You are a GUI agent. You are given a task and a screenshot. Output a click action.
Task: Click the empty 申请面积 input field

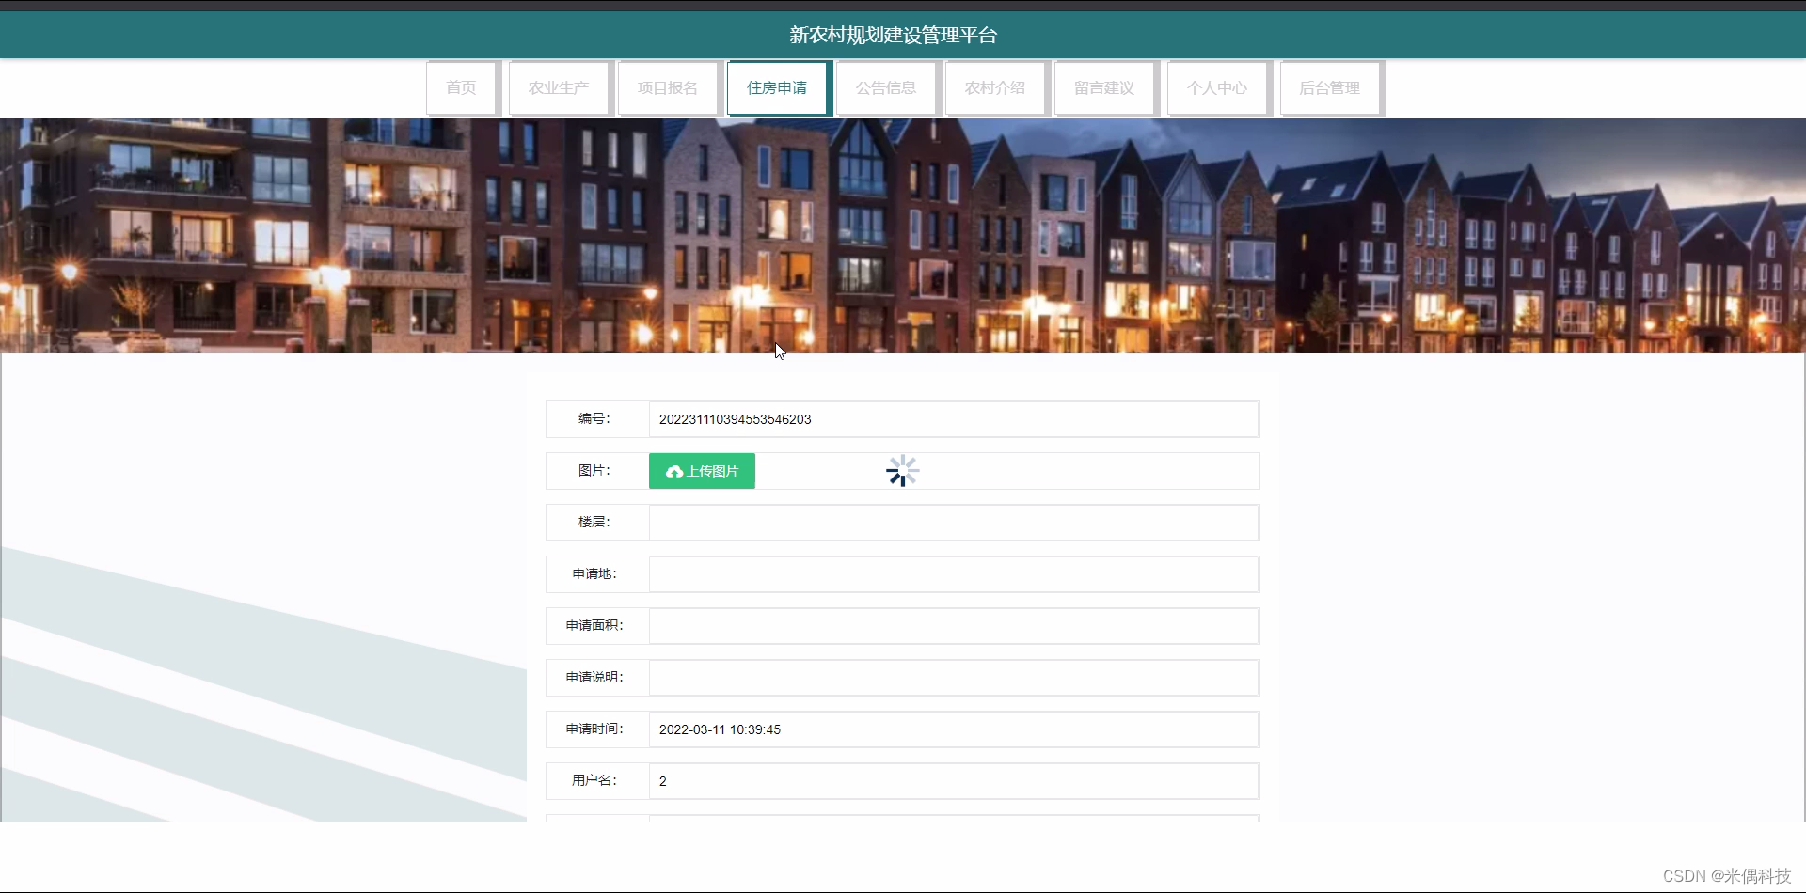[x=954, y=626]
